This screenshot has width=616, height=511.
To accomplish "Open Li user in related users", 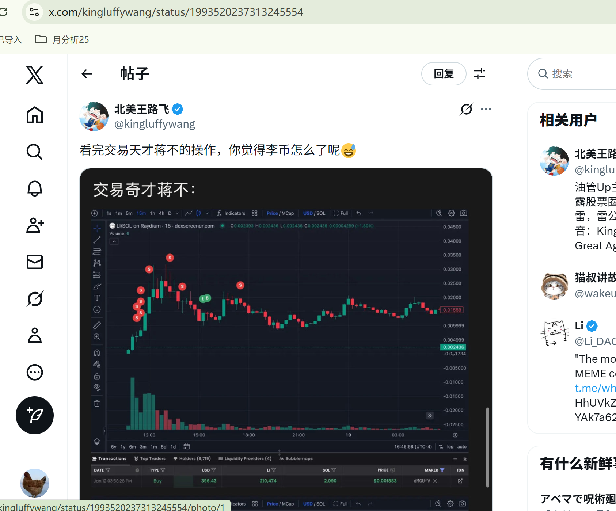I will click(x=579, y=325).
